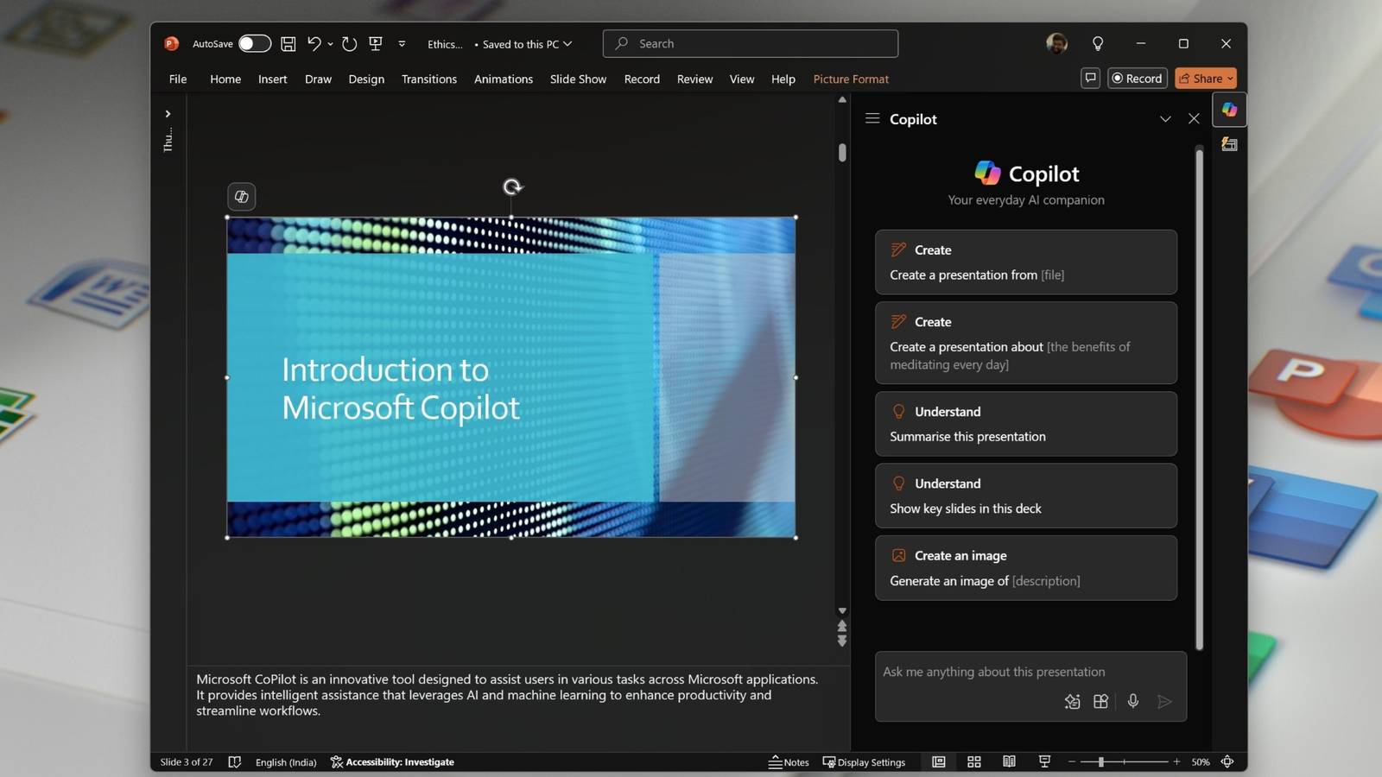Click the send arrow in Copilot
Screen dimensions: 1382x777
(1164, 702)
